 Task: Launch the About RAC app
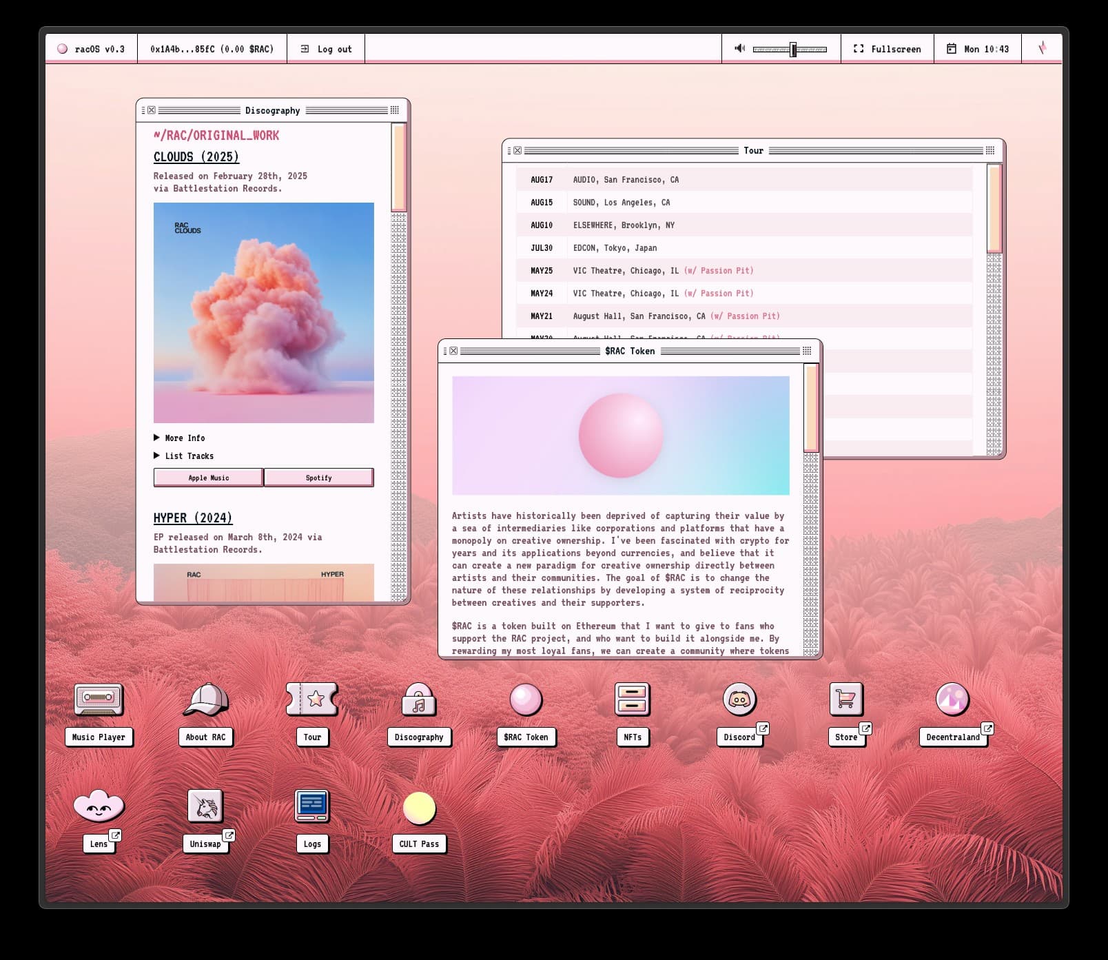[x=205, y=700]
